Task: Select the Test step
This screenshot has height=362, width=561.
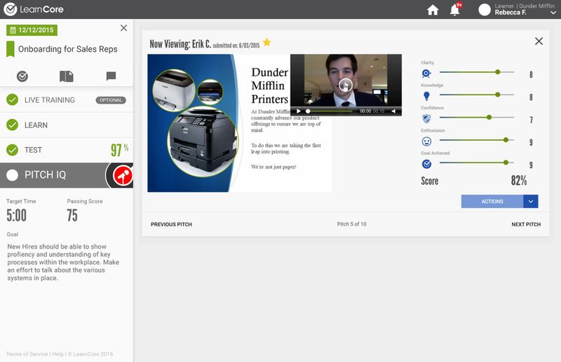Action: (x=67, y=150)
